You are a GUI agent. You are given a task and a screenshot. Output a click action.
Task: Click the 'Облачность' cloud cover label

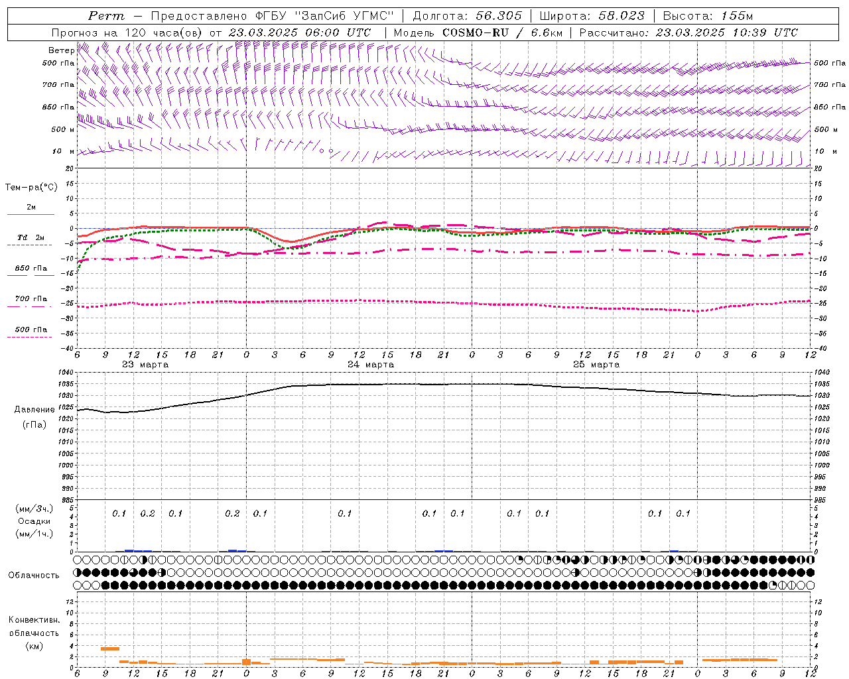(34, 576)
